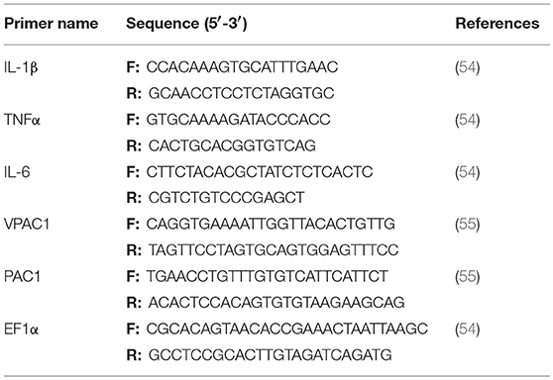Click the IL-1β reference link (54)

[x=468, y=67]
